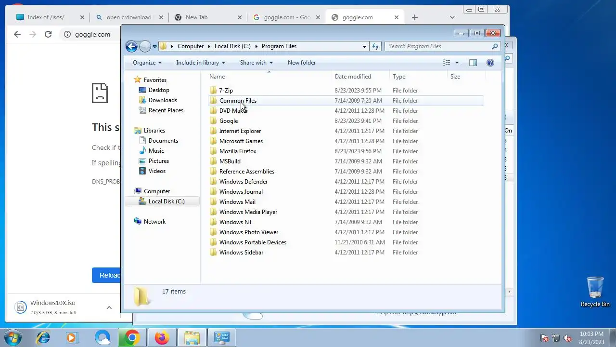Open the Organize menu
Image resolution: width=616 pixels, height=347 pixels.
click(x=147, y=63)
